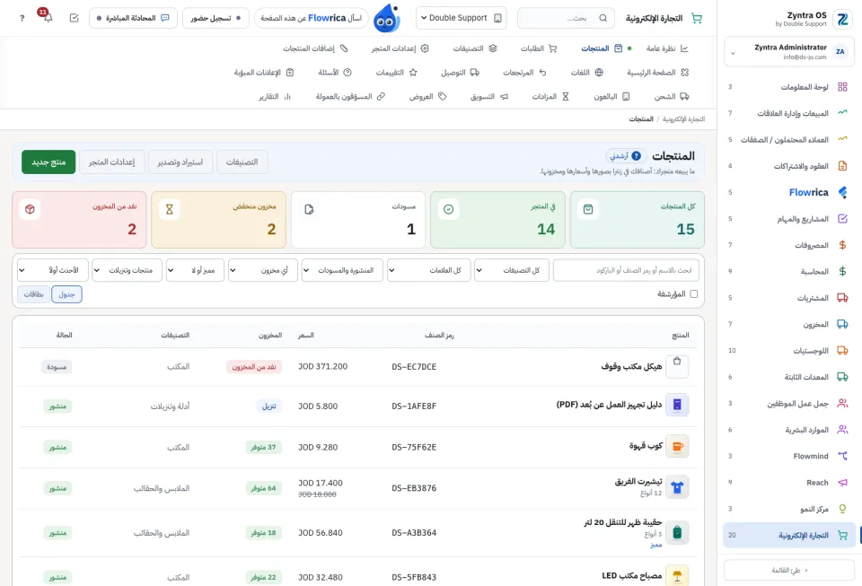Click the product name or barcode search field
Viewport: 862px width, 586px height.
click(x=626, y=270)
